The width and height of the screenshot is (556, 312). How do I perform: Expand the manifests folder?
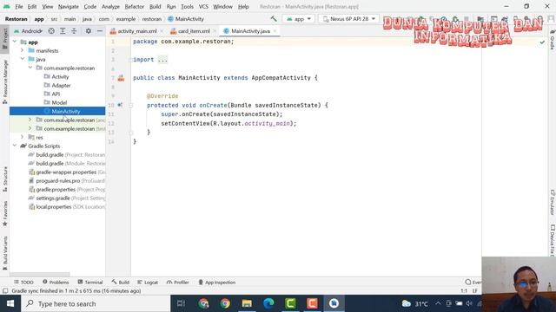pos(23,50)
